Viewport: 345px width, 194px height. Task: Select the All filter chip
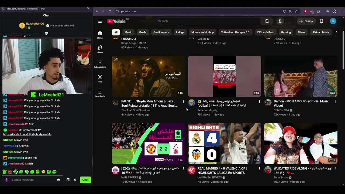(x=116, y=32)
